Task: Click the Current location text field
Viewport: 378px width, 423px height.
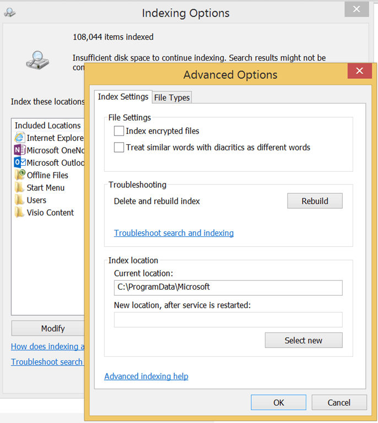Action: tap(228, 288)
